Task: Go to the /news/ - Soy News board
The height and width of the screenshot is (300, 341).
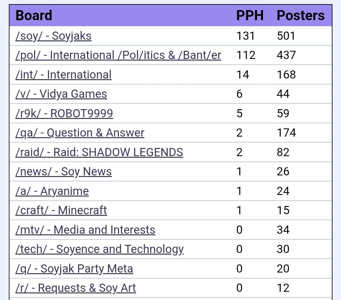Action: 63,172
